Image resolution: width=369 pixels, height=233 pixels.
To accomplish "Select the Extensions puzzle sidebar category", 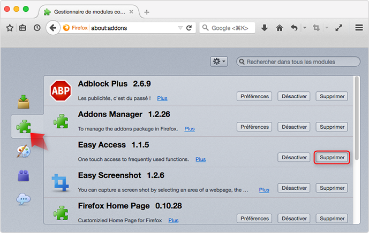I will click(24, 126).
